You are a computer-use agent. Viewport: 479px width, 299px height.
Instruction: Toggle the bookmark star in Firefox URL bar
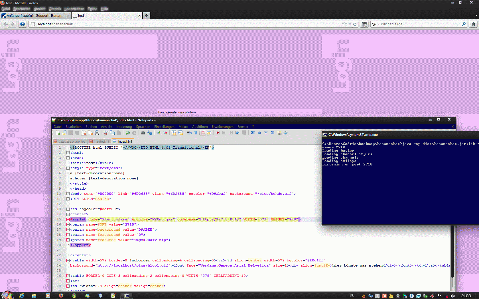(344, 24)
